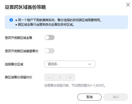This screenshot has width=132, height=104.
Task: Click the dialog title 设置跨区域备份策略
Action: click(x=25, y=7)
